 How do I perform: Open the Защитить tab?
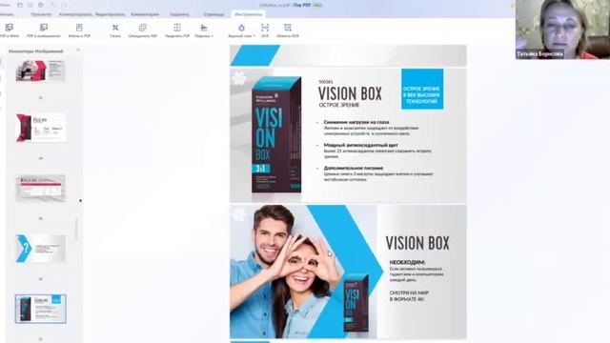(179, 14)
